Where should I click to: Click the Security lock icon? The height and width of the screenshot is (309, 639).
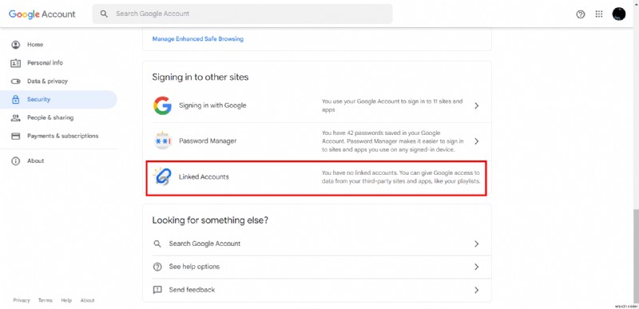coord(15,99)
